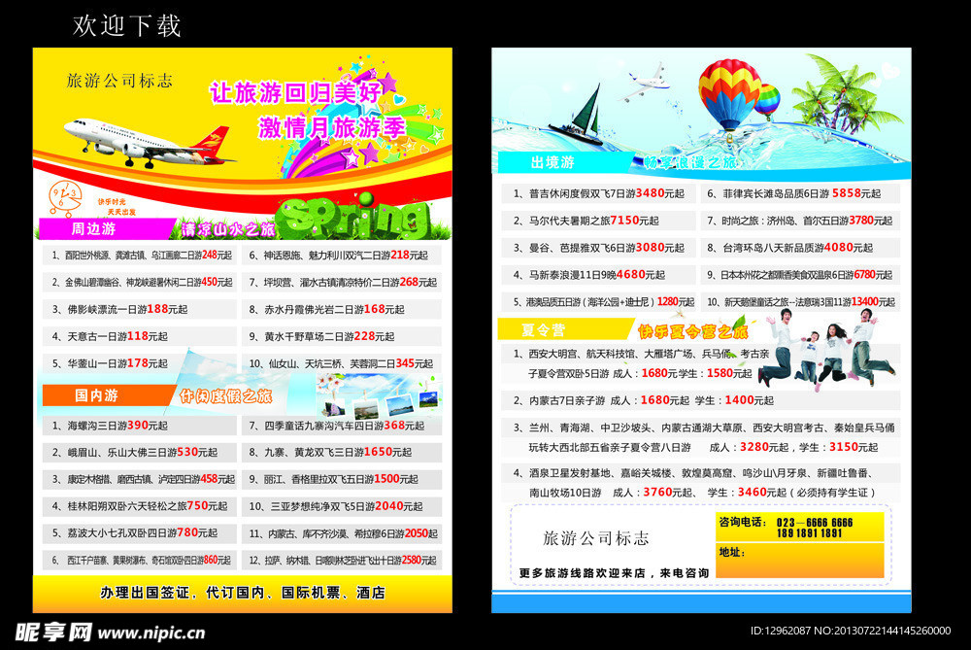
Task: Click the small distant hot air balloon
Action: tap(767, 100)
